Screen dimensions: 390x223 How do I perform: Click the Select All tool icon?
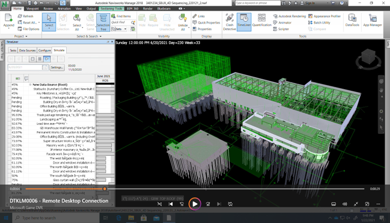[x=77, y=18]
